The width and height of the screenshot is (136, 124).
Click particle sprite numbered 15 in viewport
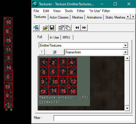(x=8, y=40)
